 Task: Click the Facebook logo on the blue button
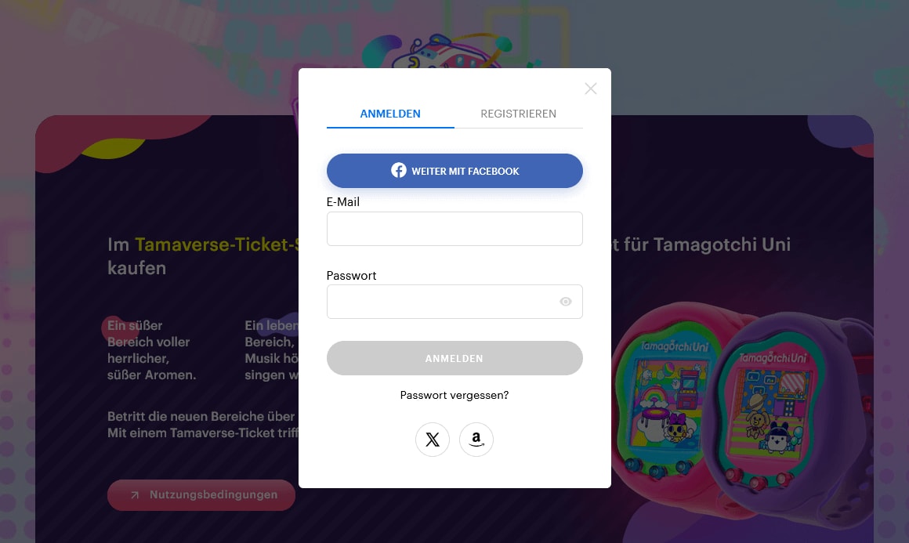click(398, 170)
